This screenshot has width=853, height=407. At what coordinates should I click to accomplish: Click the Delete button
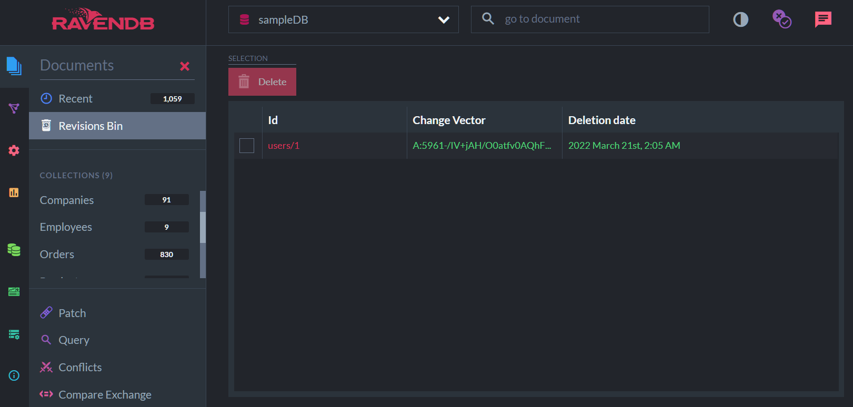[x=262, y=82]
